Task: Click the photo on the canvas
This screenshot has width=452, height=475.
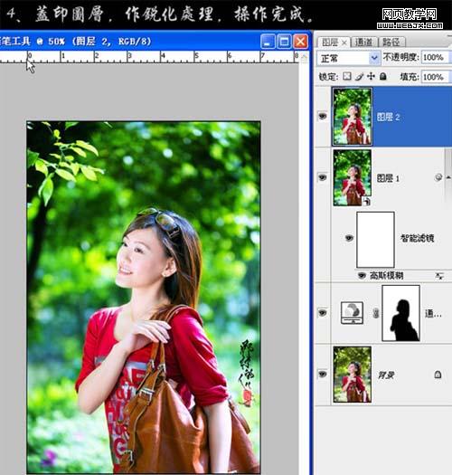Action: (x=143, y=297)
